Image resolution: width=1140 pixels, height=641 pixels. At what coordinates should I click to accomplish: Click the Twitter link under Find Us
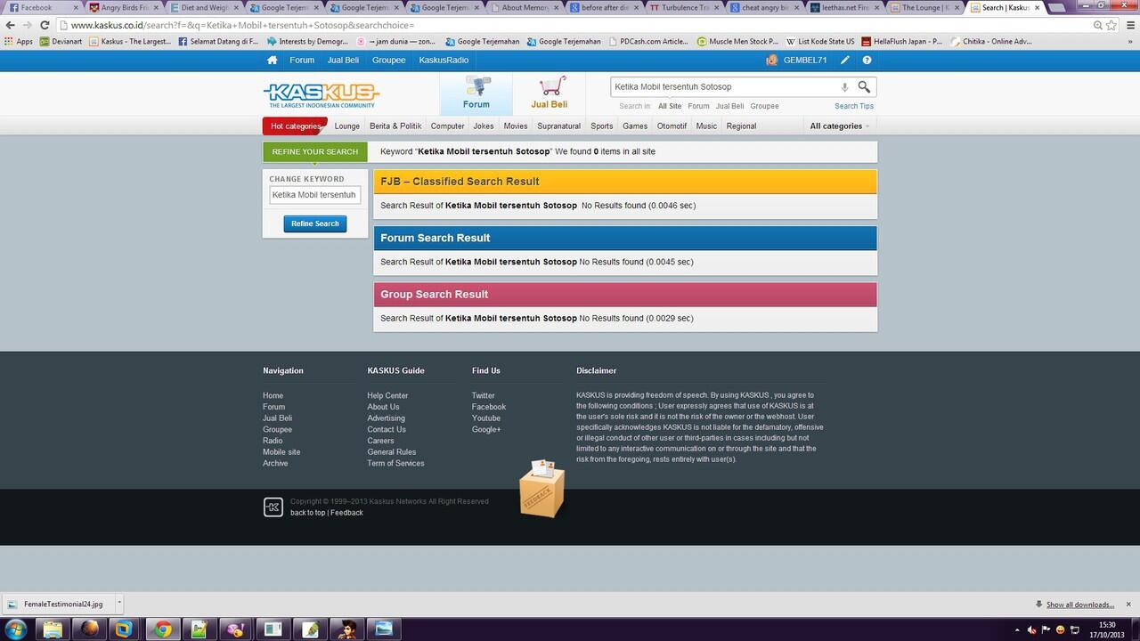tap(484, 395)
